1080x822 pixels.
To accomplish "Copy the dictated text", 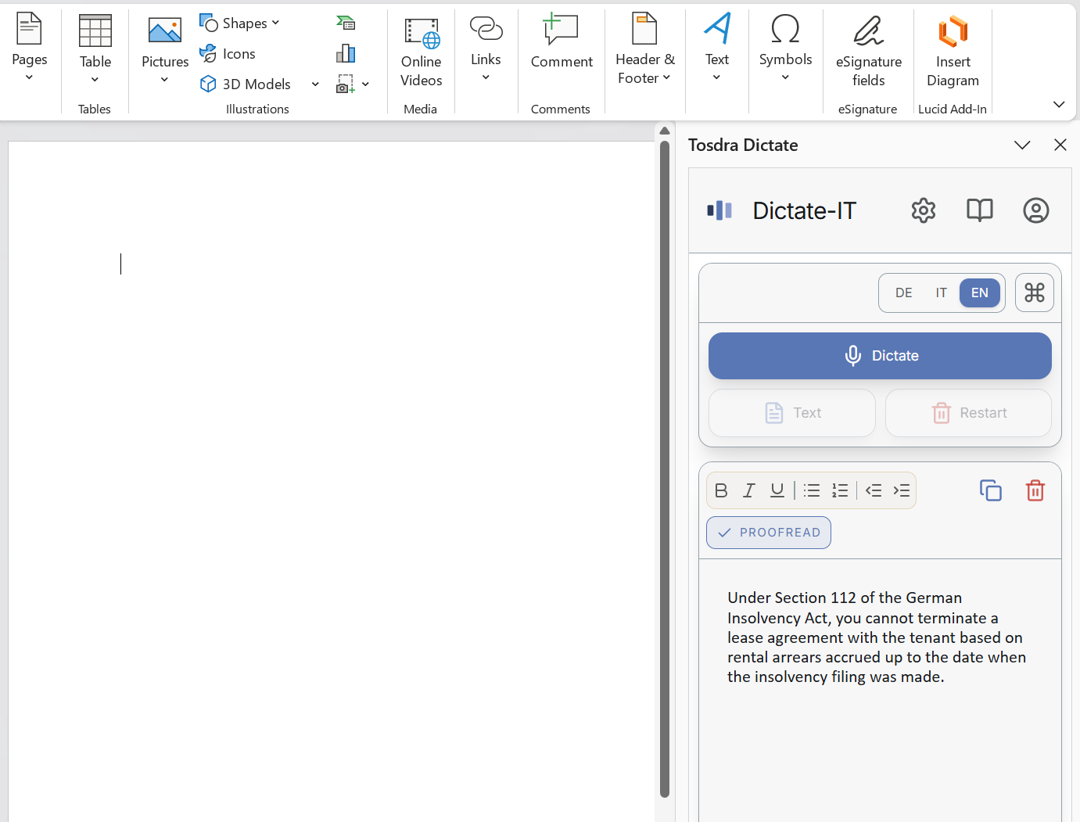I will click(x=991, y=490).
